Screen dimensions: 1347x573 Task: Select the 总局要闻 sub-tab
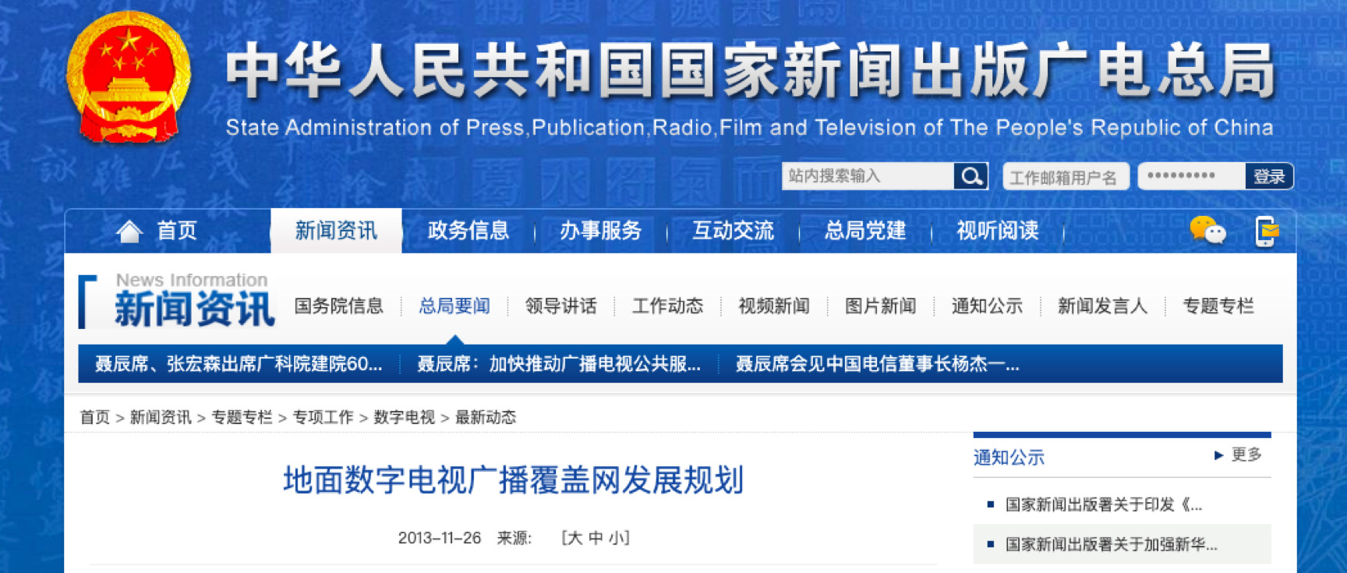(x=454, y=306)
